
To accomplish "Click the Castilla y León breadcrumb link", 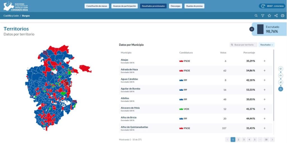I will click(x=11, y=16).
